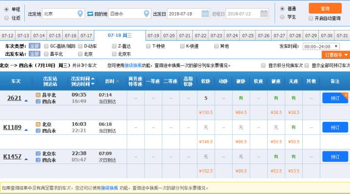Switch to the 07-19 date tab
Screen dimensions: 350x194
coord(153,36)
